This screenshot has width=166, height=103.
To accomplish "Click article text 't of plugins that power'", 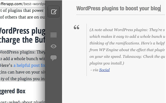I will point(22,11).
